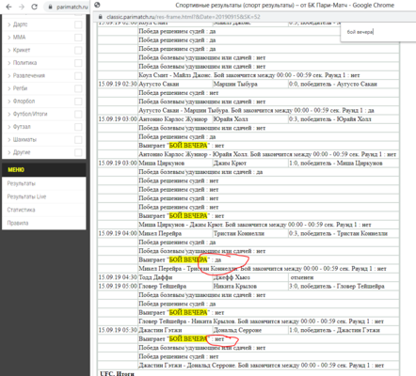
Task: Select the Тристан Коннелли opponent name cell
Action: [x=250, y=233]
